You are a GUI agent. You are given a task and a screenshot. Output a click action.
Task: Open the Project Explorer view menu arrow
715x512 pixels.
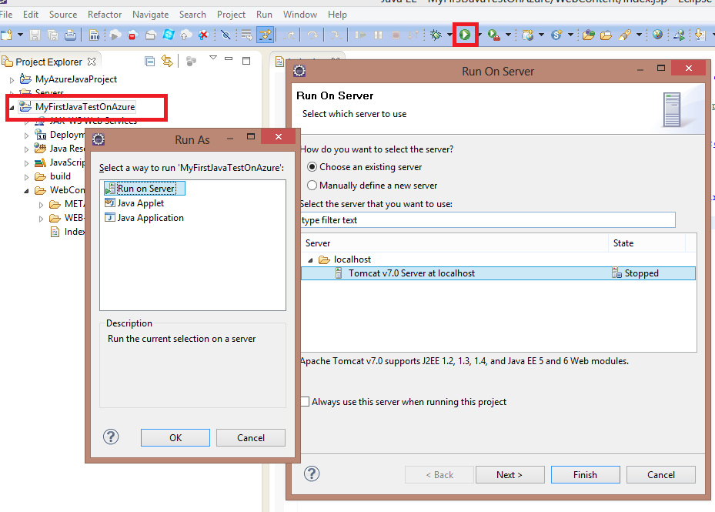pos(213,59)
